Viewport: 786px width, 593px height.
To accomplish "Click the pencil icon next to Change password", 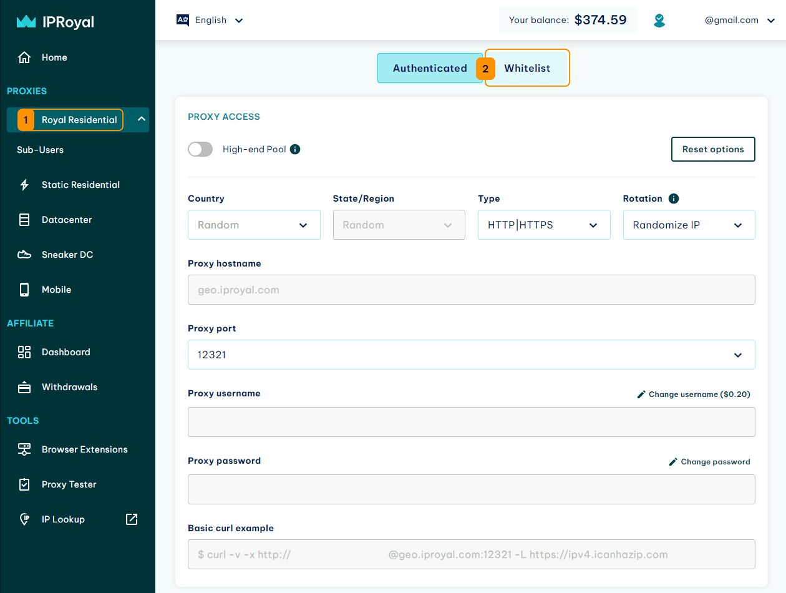I will click(673, 462).
